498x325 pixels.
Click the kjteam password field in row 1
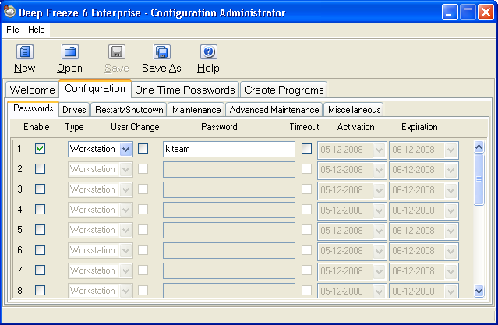(x=229, y=150)
